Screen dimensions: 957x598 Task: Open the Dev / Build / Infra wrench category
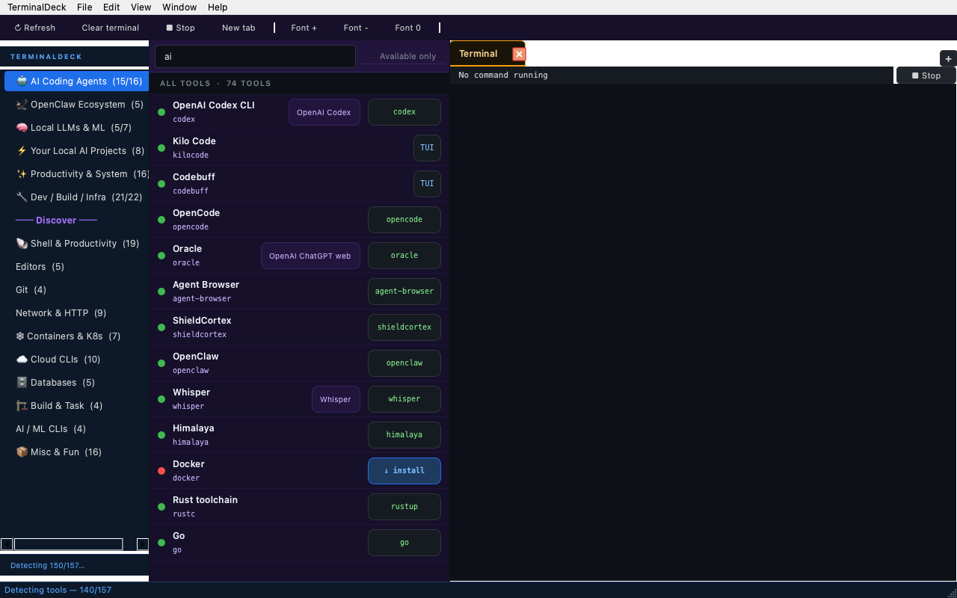tap(75, 197)
